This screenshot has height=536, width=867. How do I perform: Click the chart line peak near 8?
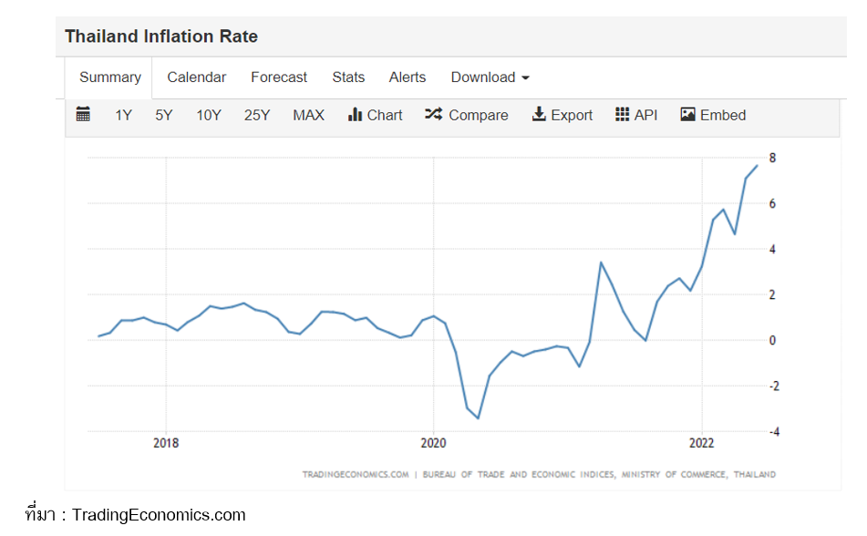point(757,165)
